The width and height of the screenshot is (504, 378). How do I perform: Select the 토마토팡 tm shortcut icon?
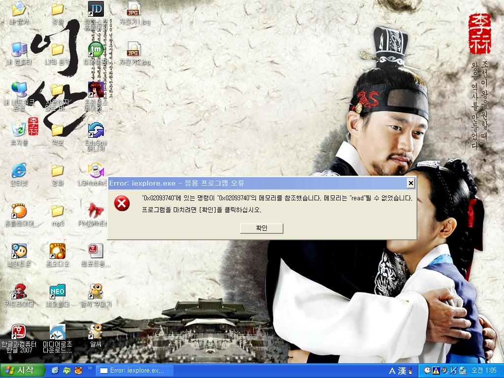96,53
